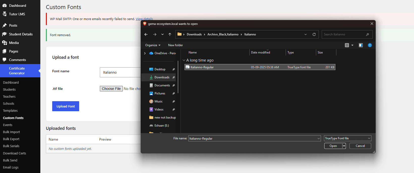This screenshot has width=414, height=173.
Task: Select the Italianno-Regular font file
Action: 260,67
